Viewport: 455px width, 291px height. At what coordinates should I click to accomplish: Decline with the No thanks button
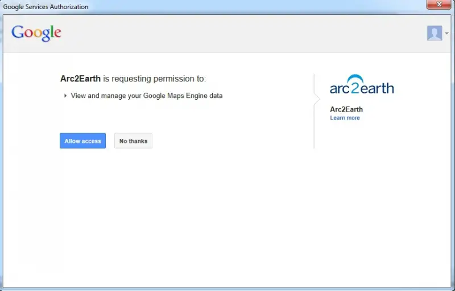[133, 141]
